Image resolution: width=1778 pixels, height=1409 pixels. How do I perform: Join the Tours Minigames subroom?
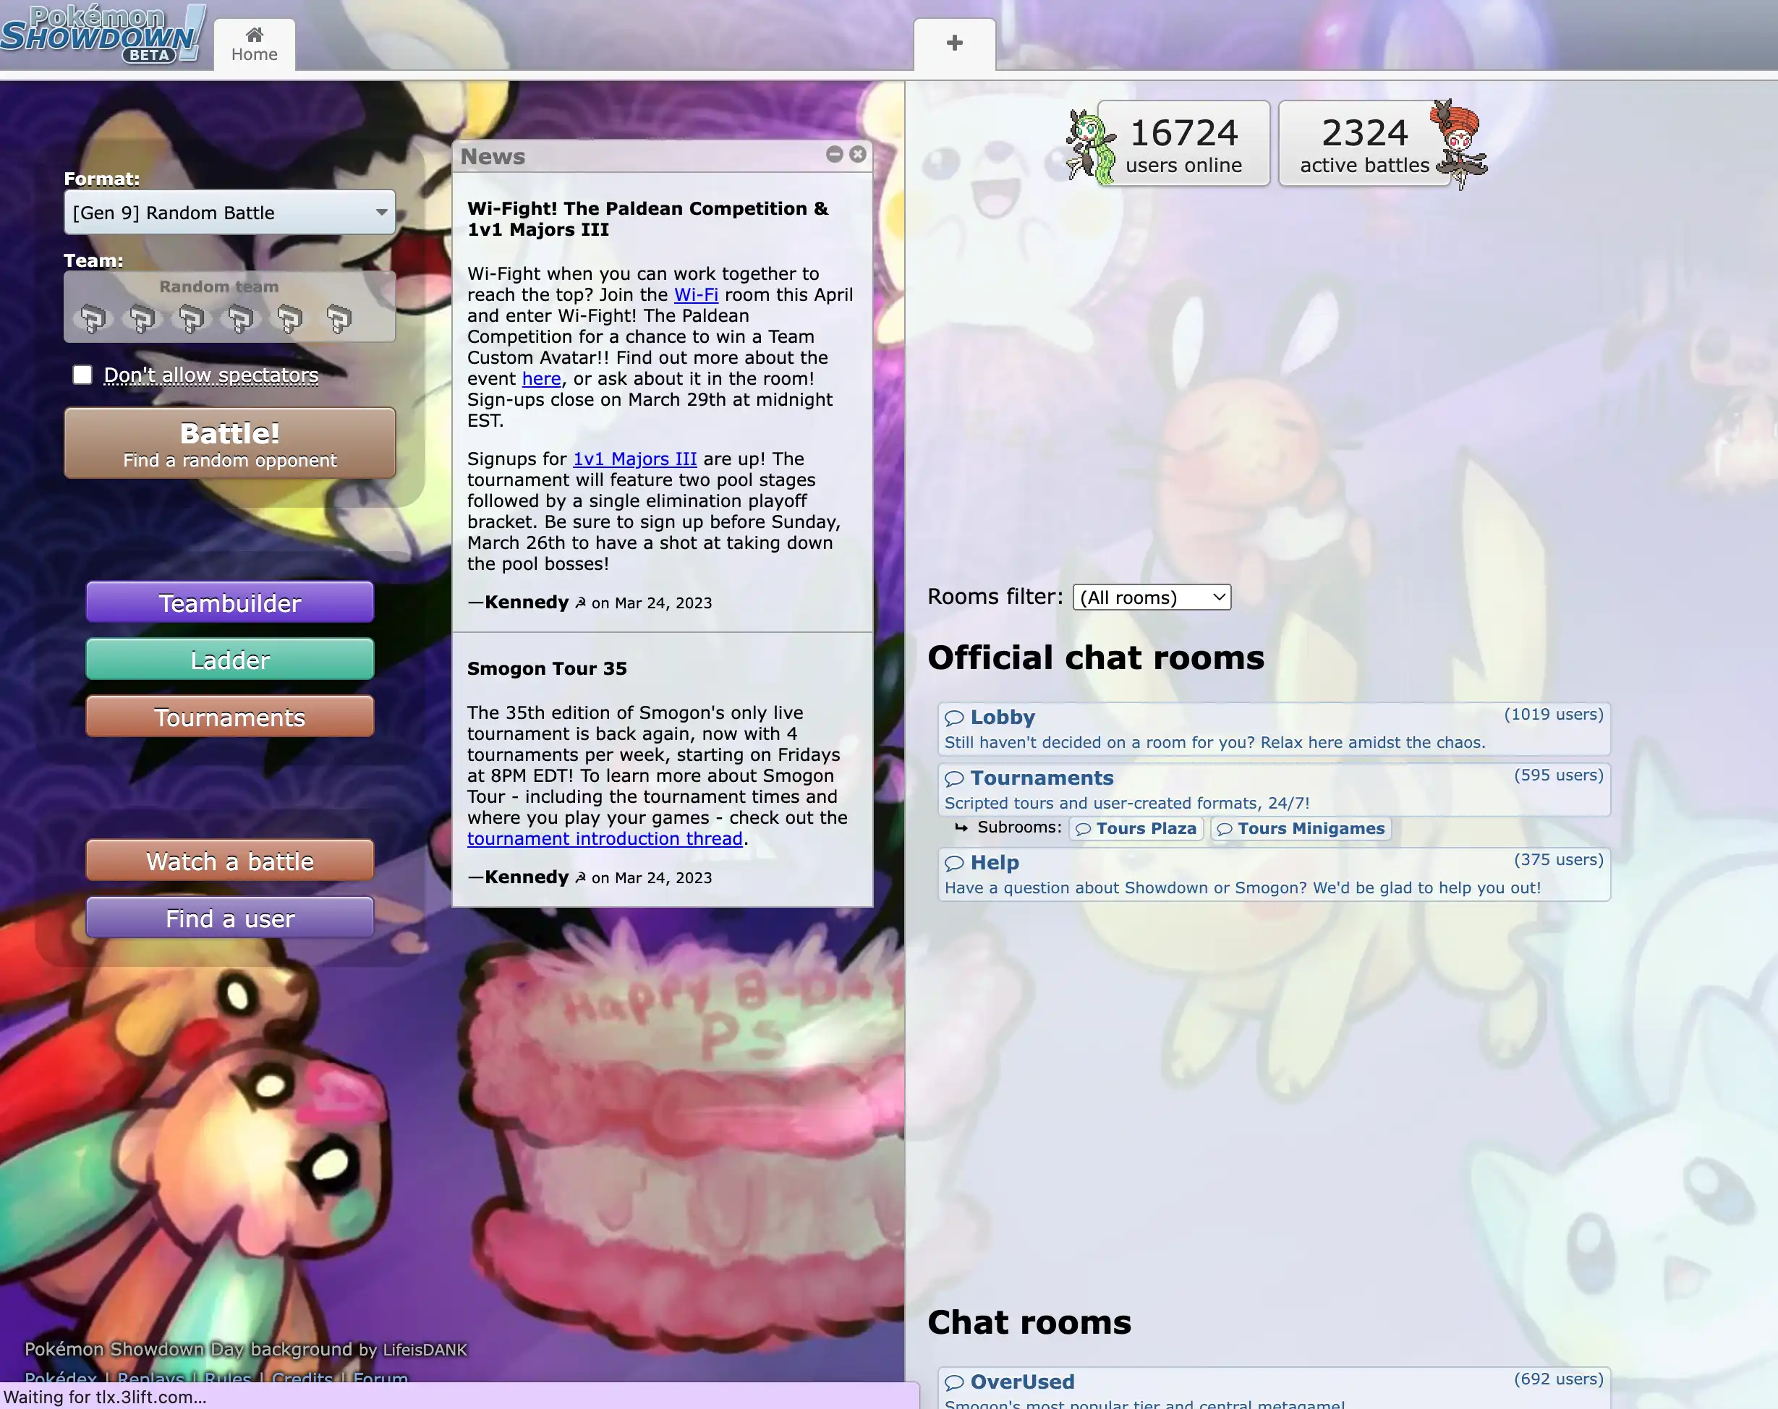pos(1301,829)
